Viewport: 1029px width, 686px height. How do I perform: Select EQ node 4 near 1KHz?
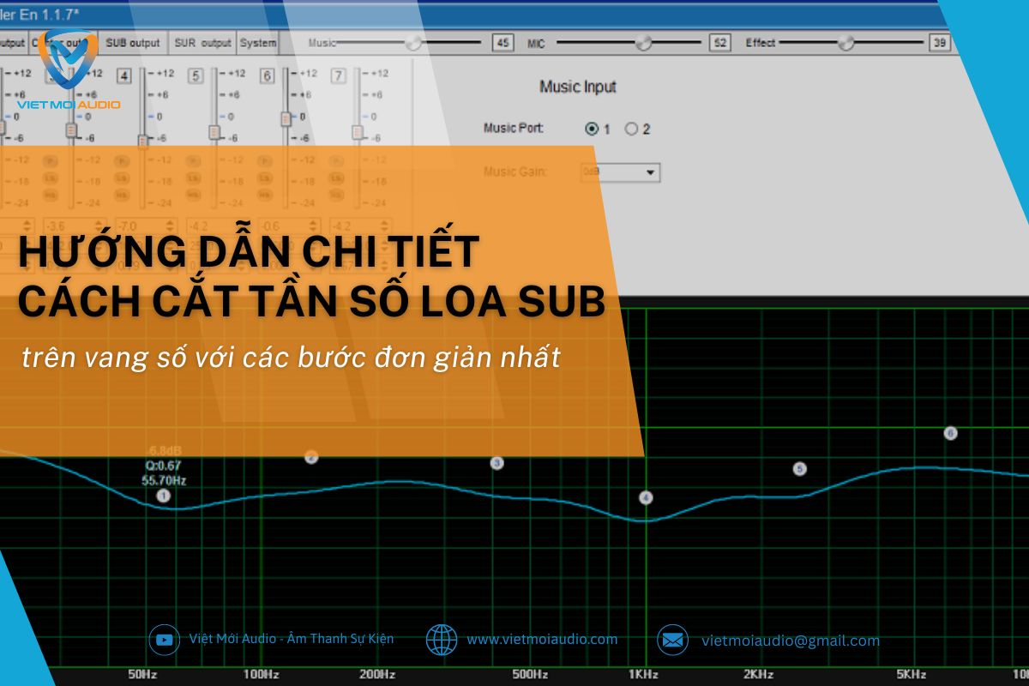click(x=646, y=497)
